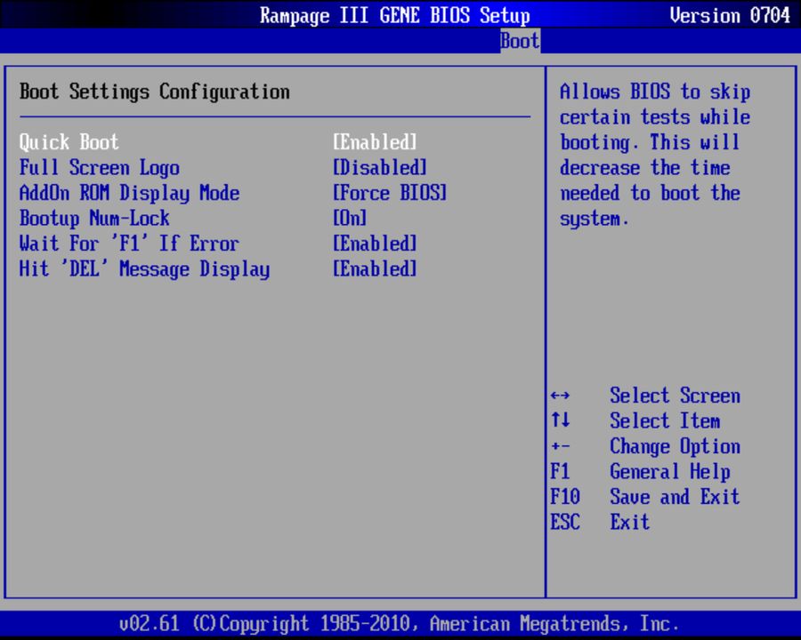Click the up-down arrows Select Item icon
The image size is (801, 640).
(561, 420)
